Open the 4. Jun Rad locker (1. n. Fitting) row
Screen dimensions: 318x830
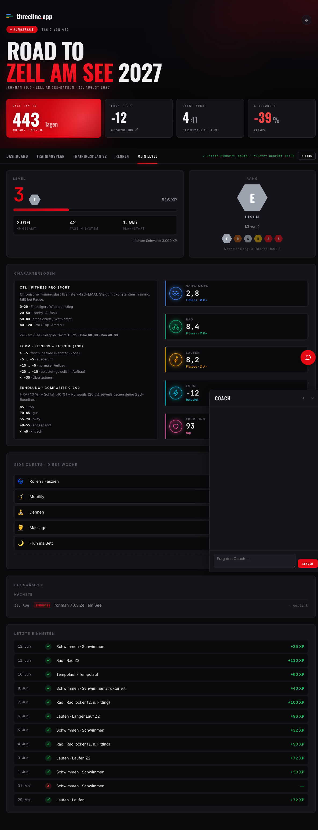(161, 744)
